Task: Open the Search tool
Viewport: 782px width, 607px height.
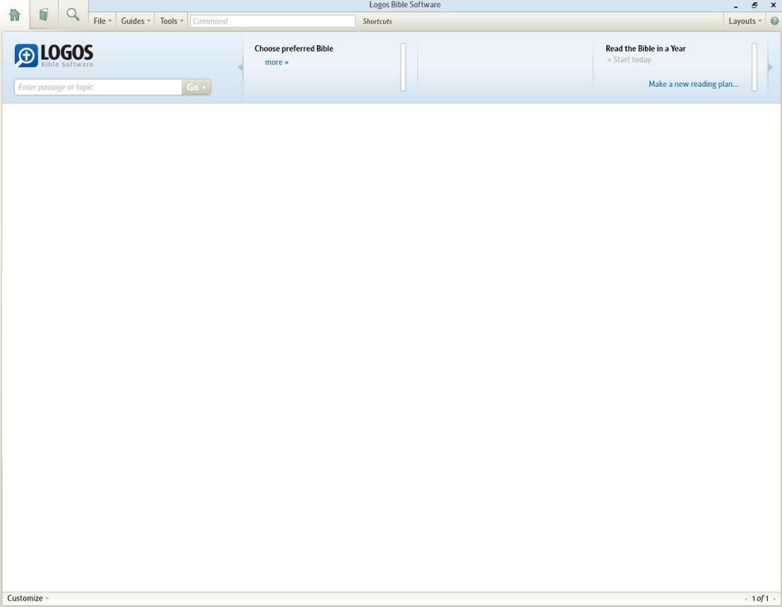Action: [x=71, y=15]
